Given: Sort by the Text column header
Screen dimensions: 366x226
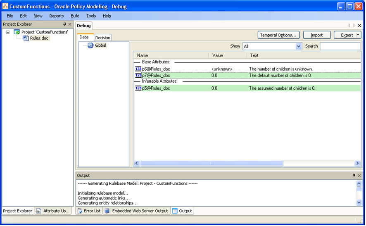Looking at the screenshot, I should coord(304,55).
